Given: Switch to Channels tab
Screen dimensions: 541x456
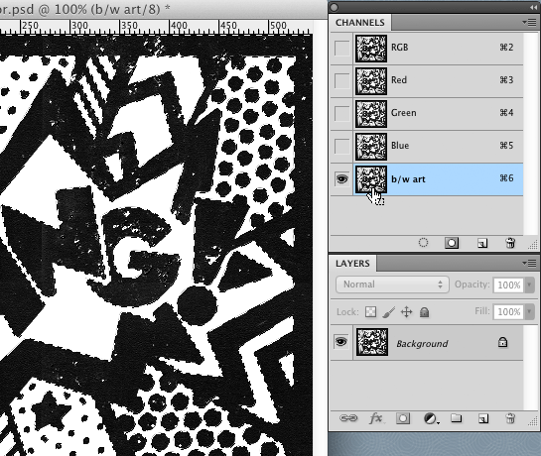Looking at the screenshot, I should pos(360,23).
